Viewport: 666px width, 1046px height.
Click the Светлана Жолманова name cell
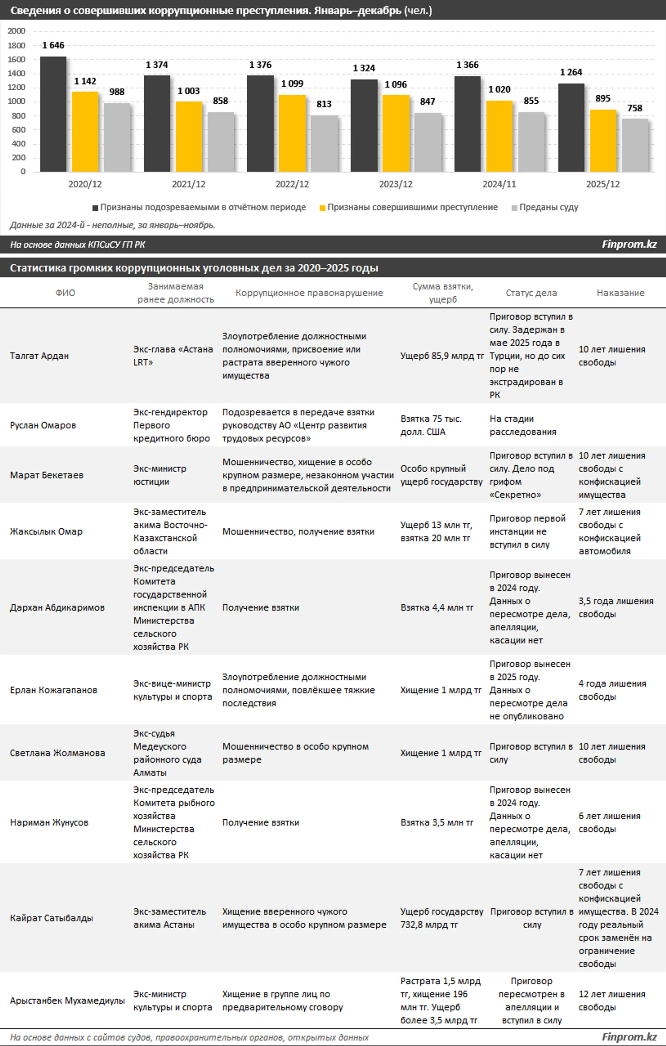pyautogui.click(x=57, y=753)
